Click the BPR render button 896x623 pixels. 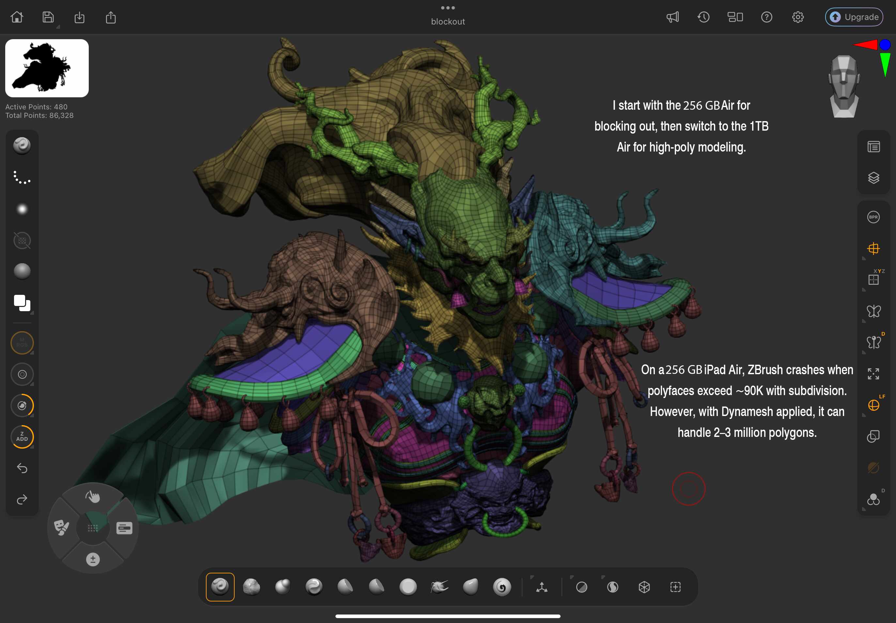[873, 217]
